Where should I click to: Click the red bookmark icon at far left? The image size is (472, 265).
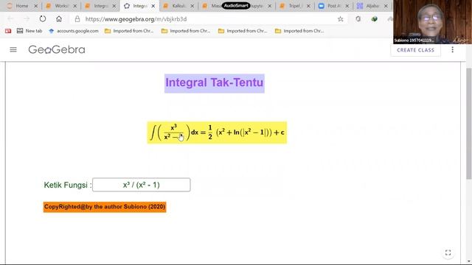tap(8, 31)
